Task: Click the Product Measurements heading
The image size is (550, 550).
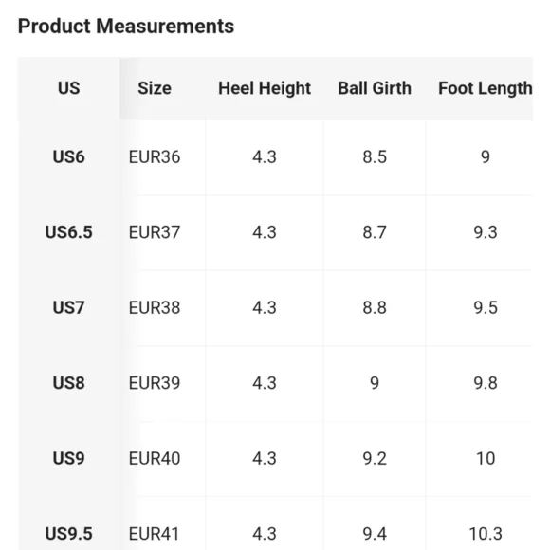Action: pos(126,27)
